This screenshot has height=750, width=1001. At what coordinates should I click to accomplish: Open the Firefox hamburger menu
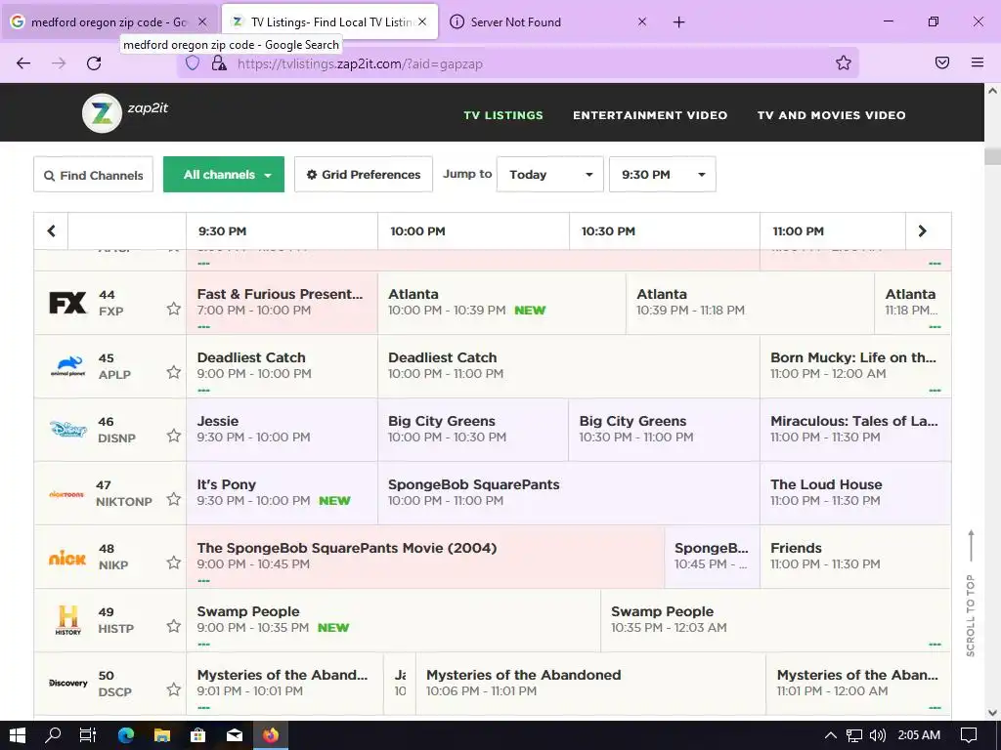coord(977,62)
